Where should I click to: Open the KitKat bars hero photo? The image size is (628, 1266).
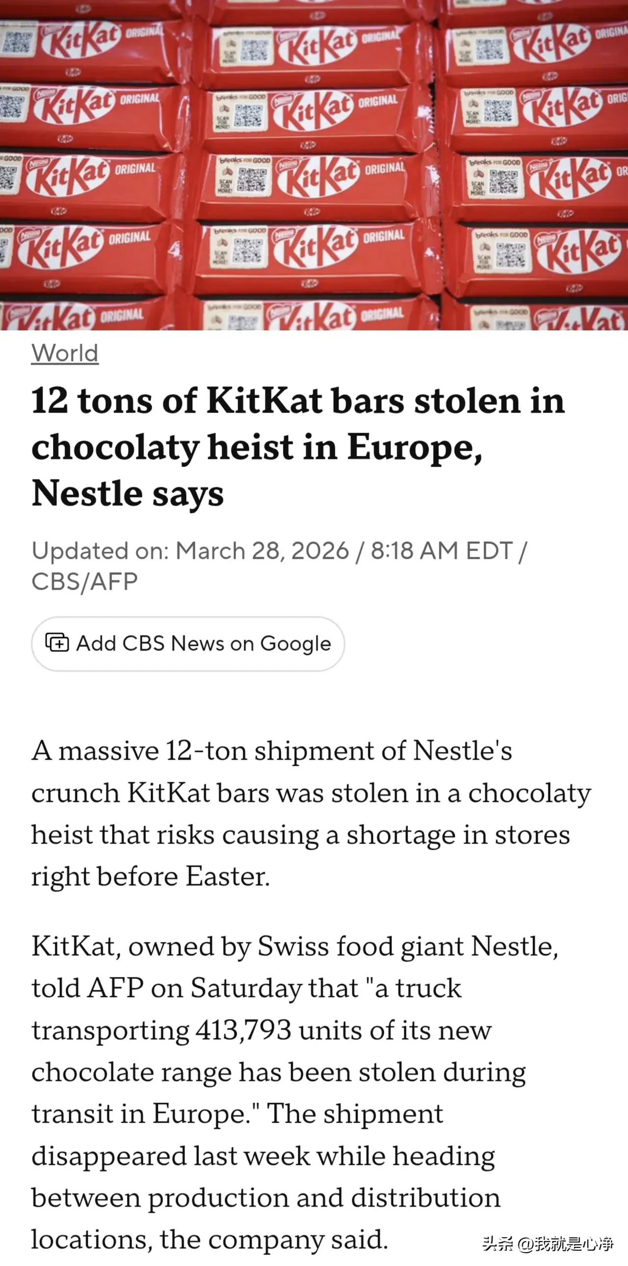(314, 165)
